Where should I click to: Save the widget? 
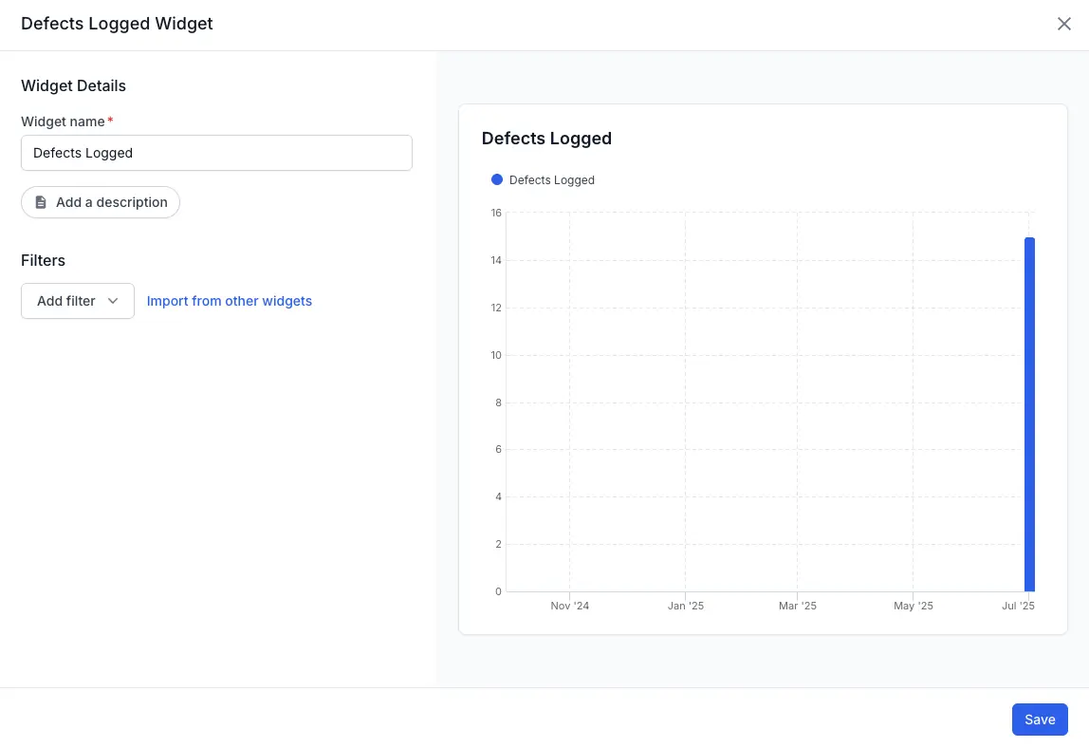click(x=1039, y=720)
